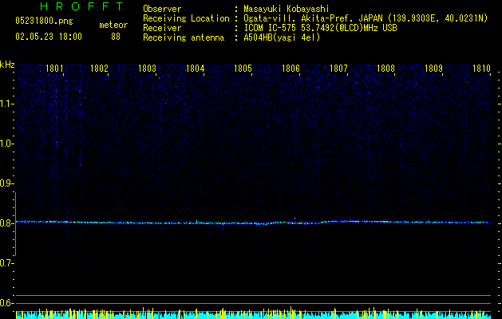Click the 1808 time marker
Image resolution: width=502 pixels, height=319 pixels.
point(385,69)
